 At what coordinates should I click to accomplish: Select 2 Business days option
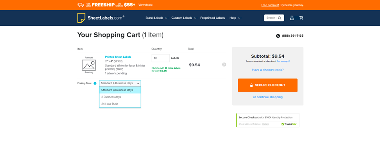[120, 97]
